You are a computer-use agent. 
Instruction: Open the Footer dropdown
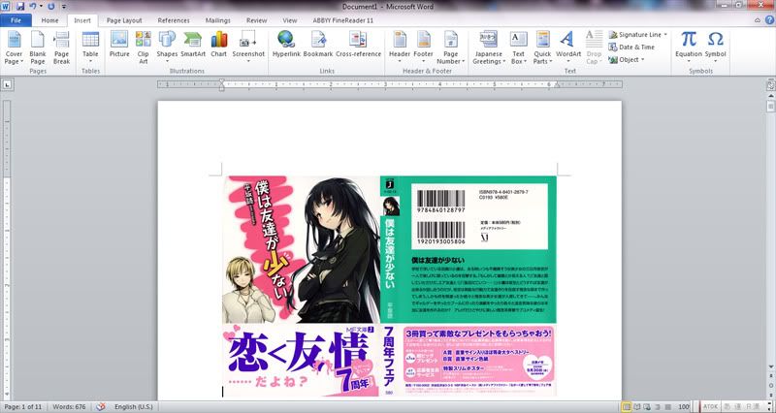(423, 48)
